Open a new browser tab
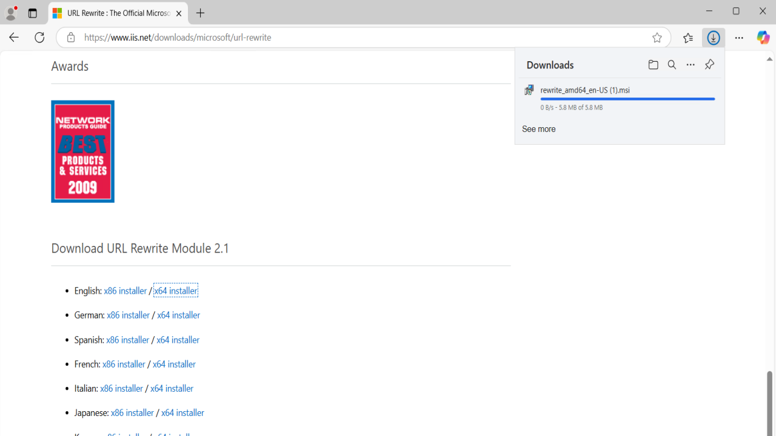The width and height of the screenshot is (776, 436). (201, 13)
